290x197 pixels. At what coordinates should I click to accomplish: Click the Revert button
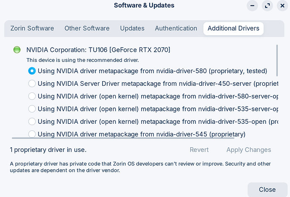(x=199, y=150)
